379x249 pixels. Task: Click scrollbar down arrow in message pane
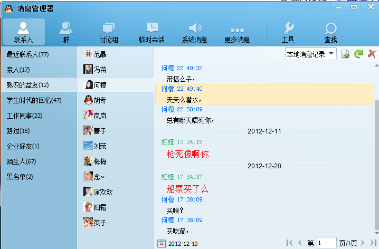pos(376,233)
